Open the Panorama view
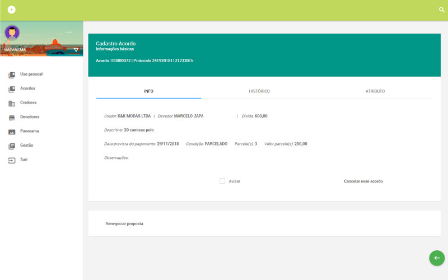 point(29,131)
